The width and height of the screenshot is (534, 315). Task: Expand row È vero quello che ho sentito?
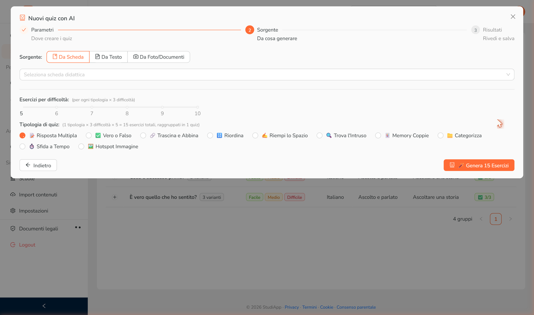point(115,197)
